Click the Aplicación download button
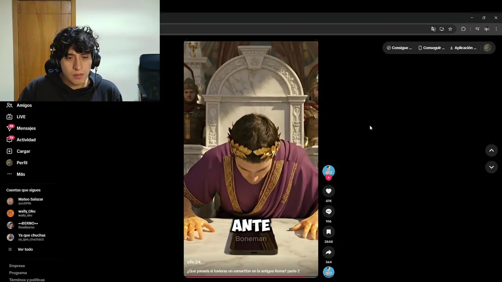The width and height of the screenshot is (502, 282). click(463, 48)
